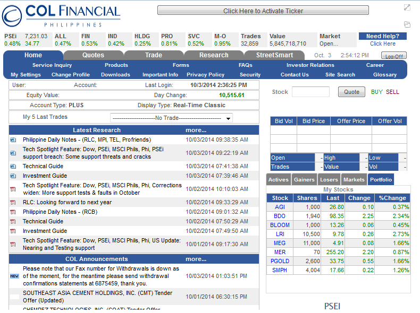The width and height of the screenshot is (420, 313).
Task: Open My 5 Last Trades dropdown
Action: pos(171,118)
